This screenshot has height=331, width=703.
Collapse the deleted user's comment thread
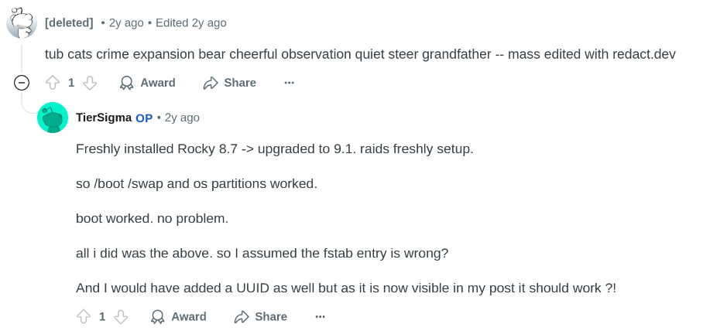click(22, 83)
